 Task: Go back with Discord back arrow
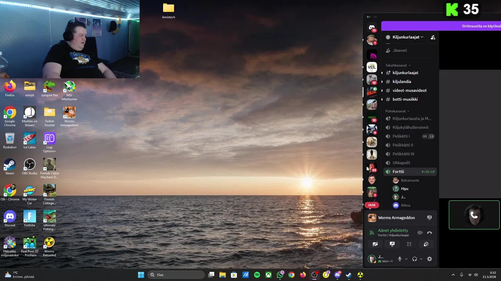pos(368,17)
